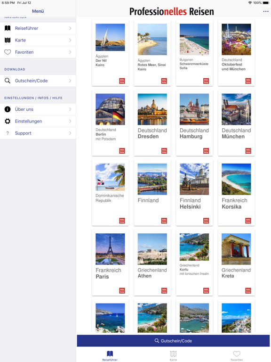The height and width of the screenshot is (362, 271).
Task: Open Reiseführer from the menu list
Action: pyautogui.click(x=38, y=28)
